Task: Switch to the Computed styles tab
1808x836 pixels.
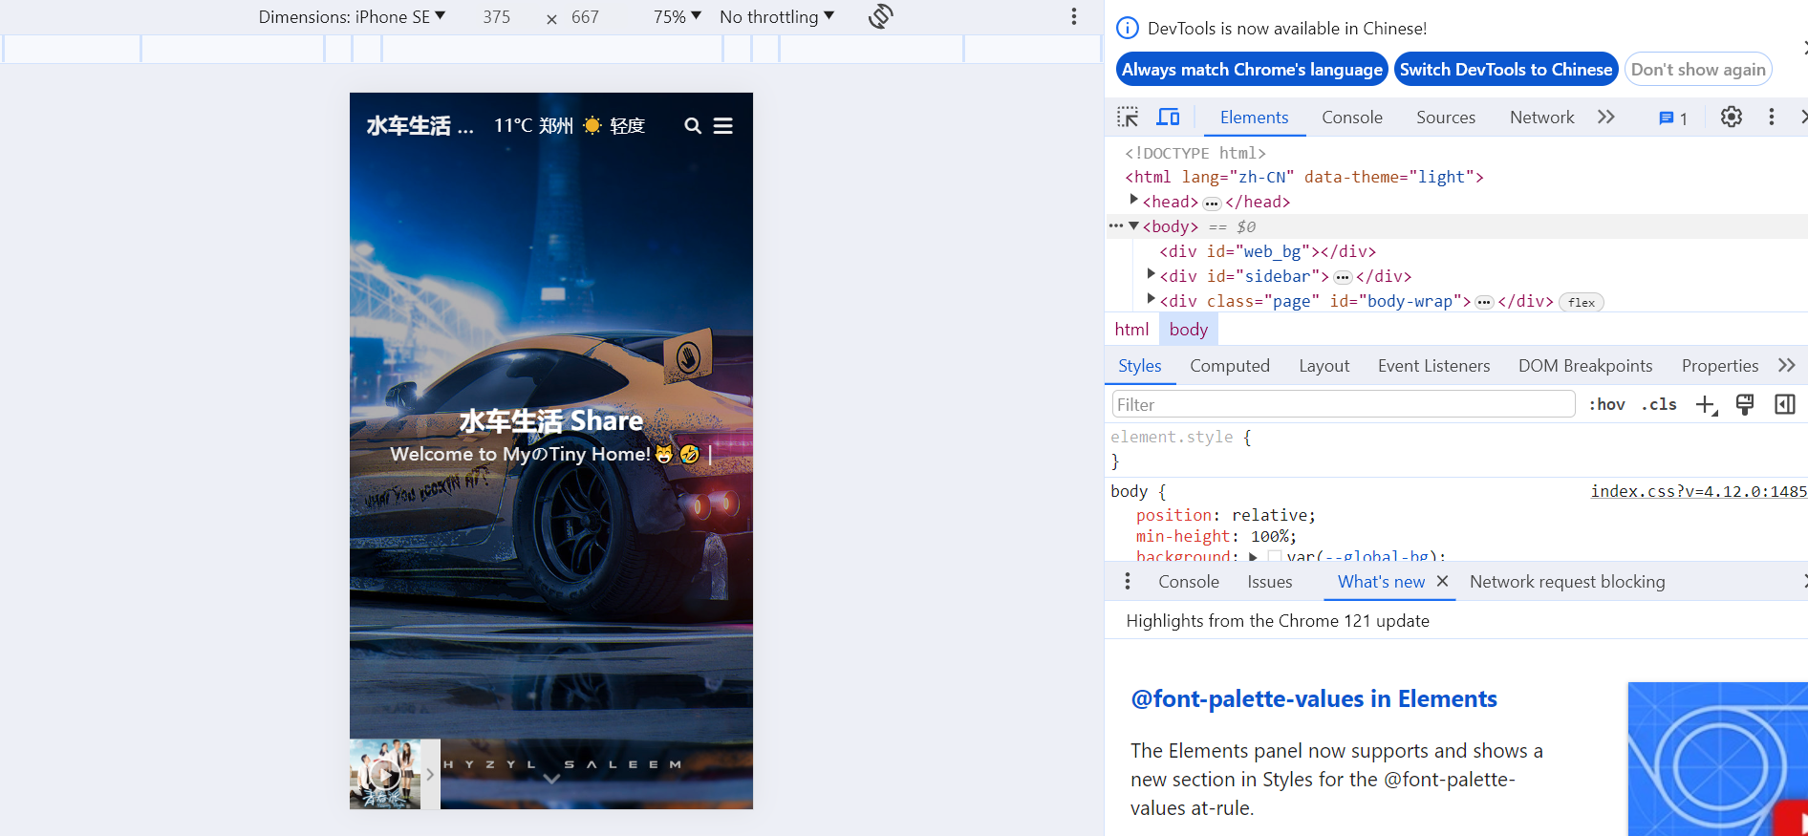Action: click(1229, 366)
